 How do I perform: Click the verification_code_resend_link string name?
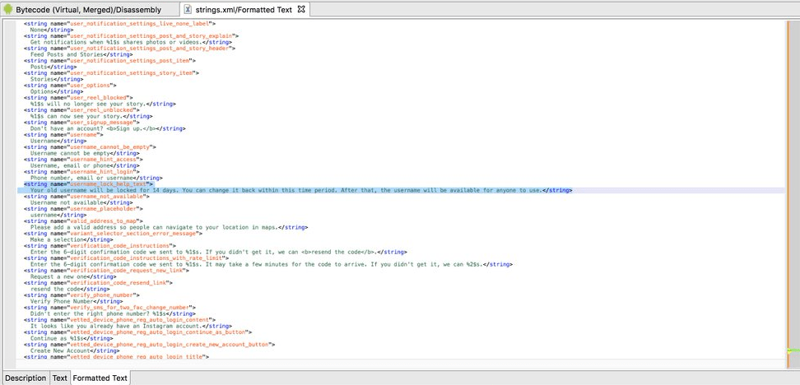pyautogui.click(x=119, y=282)
